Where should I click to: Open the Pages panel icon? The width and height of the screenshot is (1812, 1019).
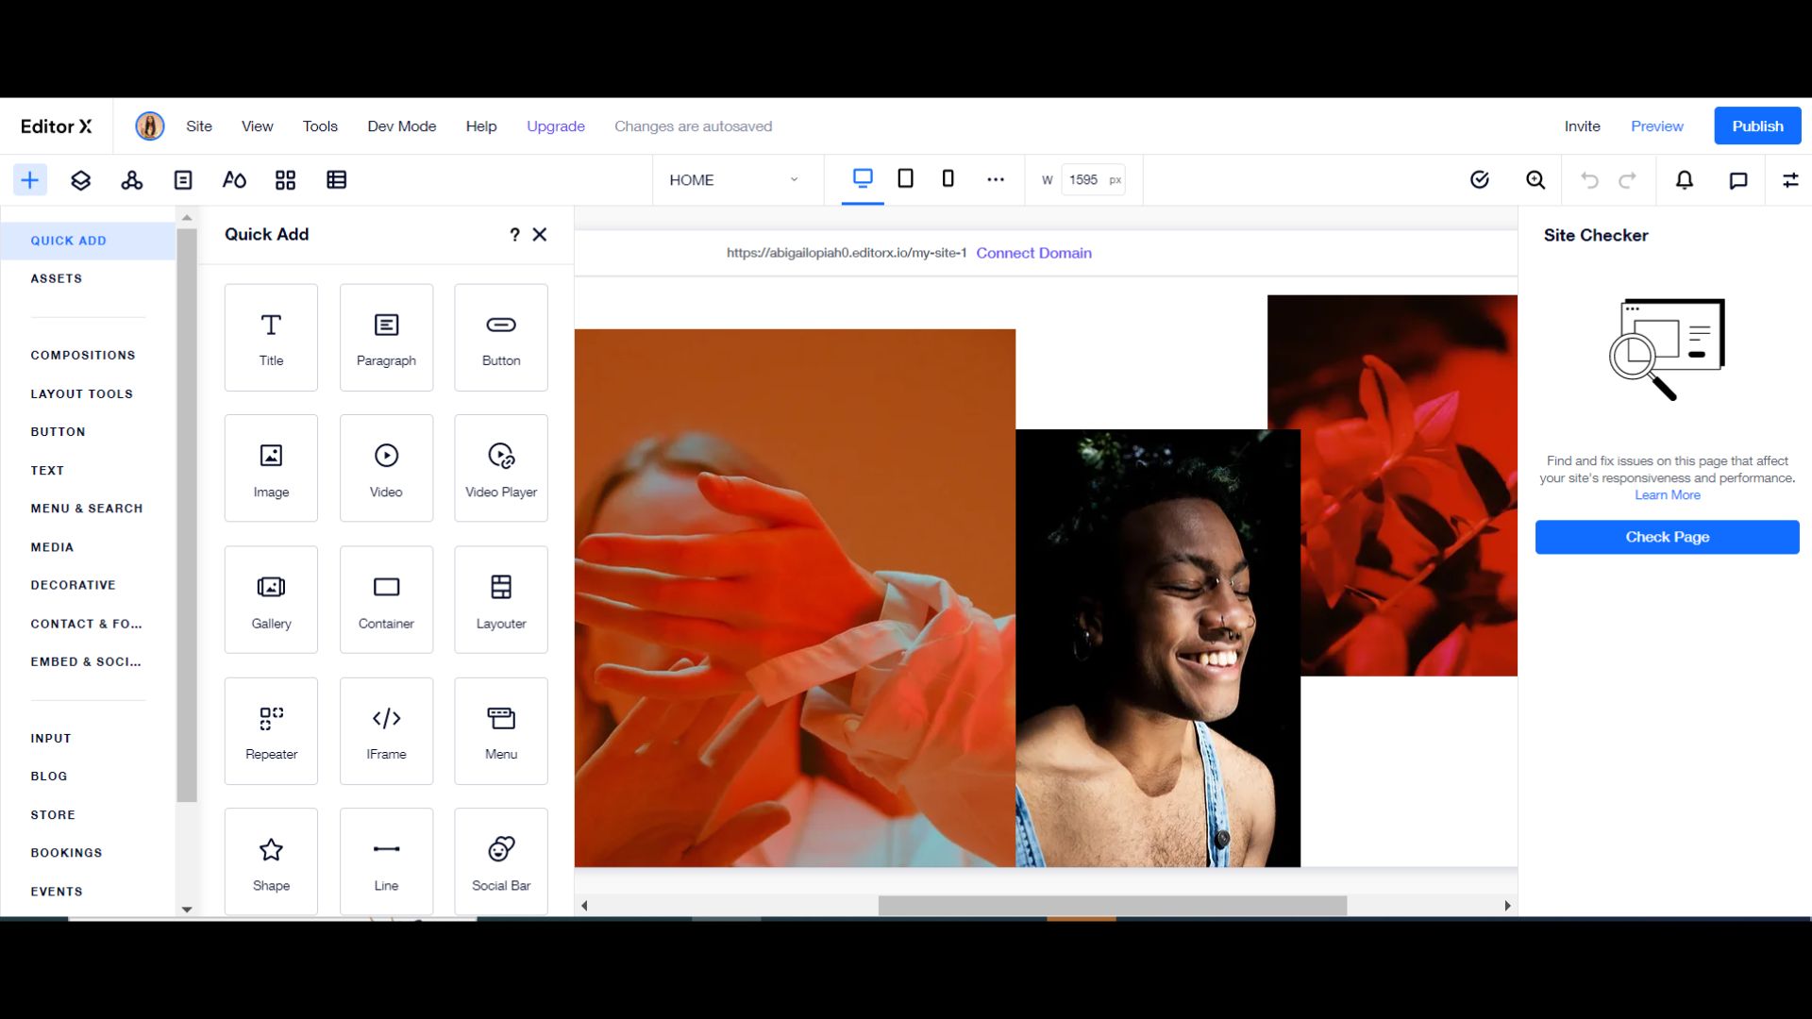(182, 179)
